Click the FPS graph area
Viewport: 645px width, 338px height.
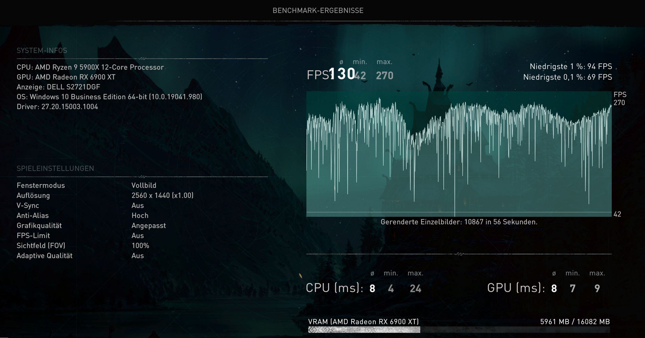[459, 154]
